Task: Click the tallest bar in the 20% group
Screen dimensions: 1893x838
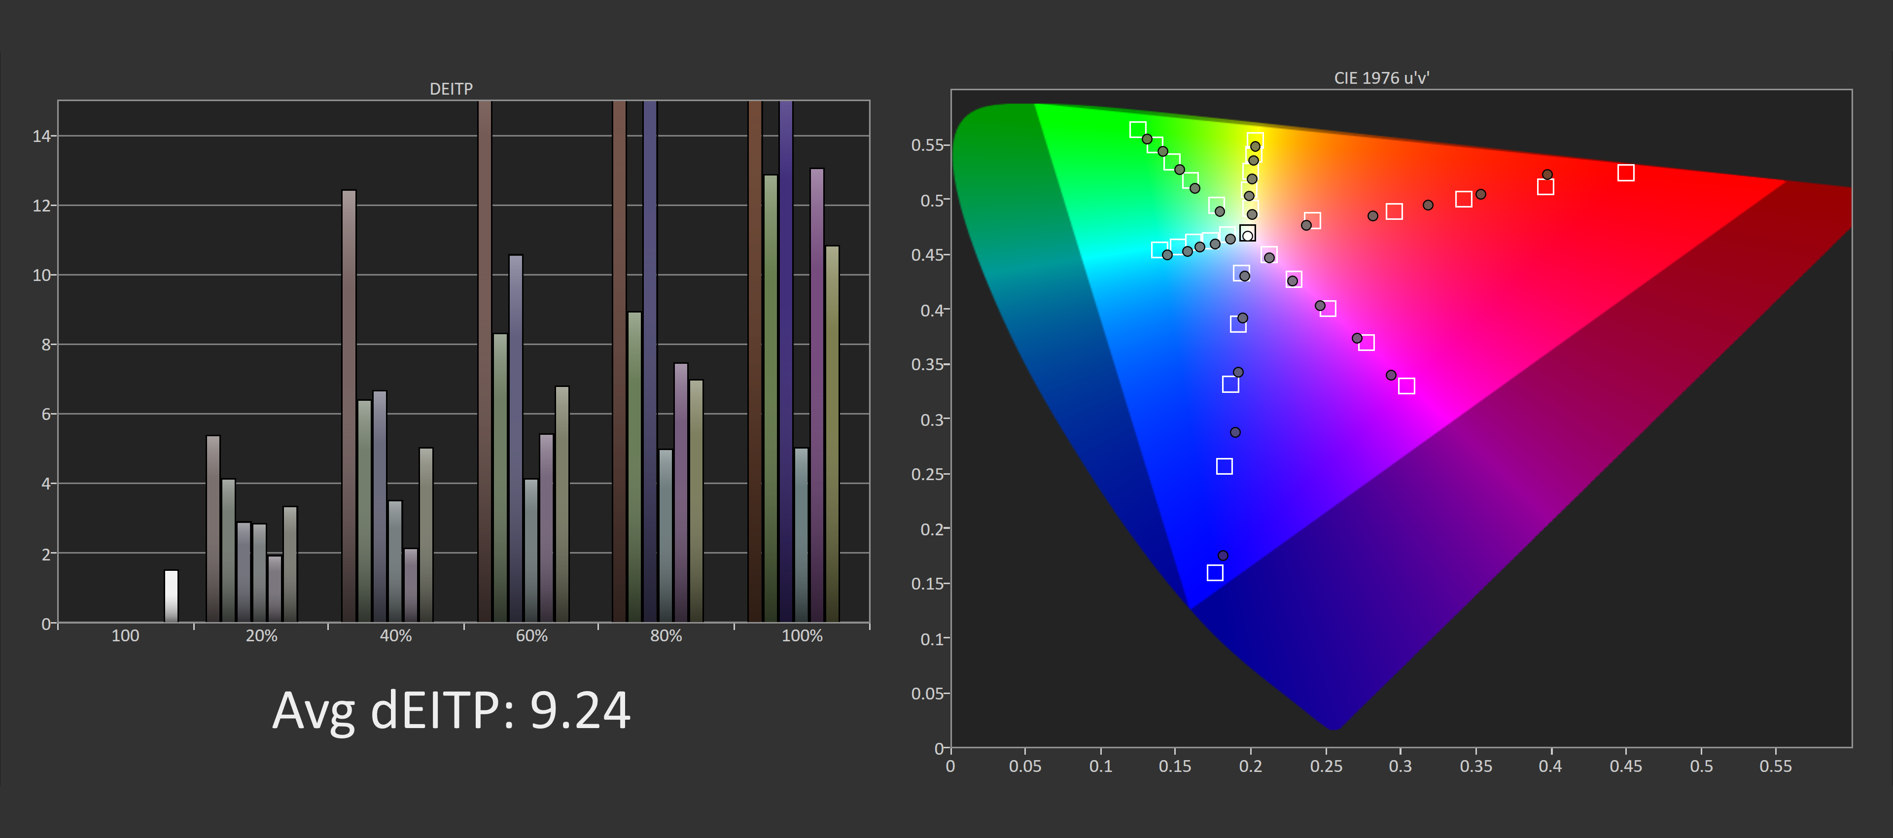Action: coord(213,528)
